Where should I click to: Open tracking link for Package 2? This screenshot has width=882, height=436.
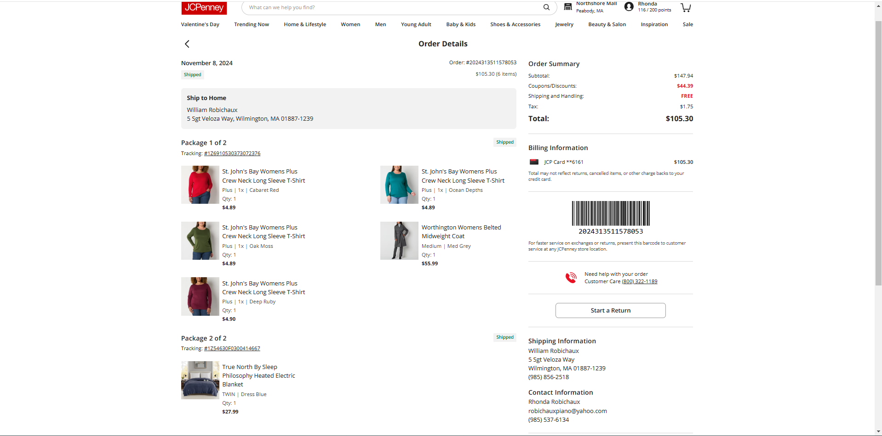click(x=232, y=348)
